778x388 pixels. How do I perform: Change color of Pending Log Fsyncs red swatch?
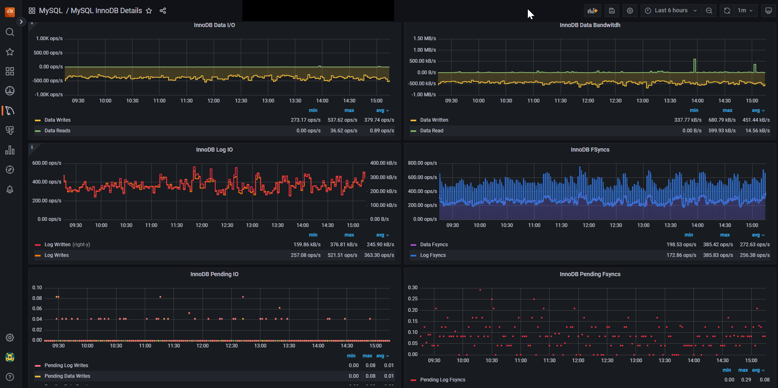pyautogui.click(x=413, y=380)
